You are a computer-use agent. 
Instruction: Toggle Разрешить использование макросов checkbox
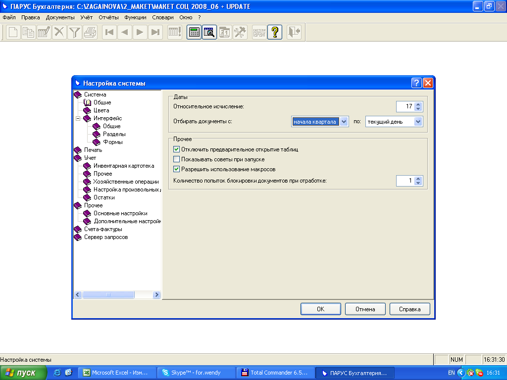point(177,169)
